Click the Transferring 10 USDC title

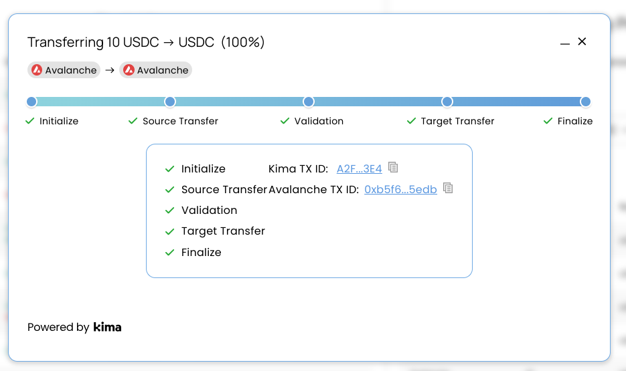pos(146,43)
